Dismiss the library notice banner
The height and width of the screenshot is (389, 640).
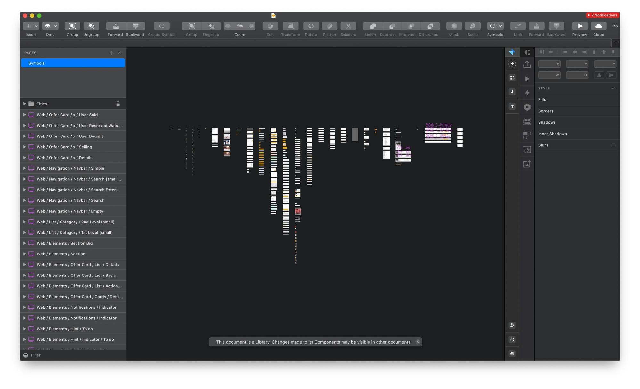pos(417,342)
